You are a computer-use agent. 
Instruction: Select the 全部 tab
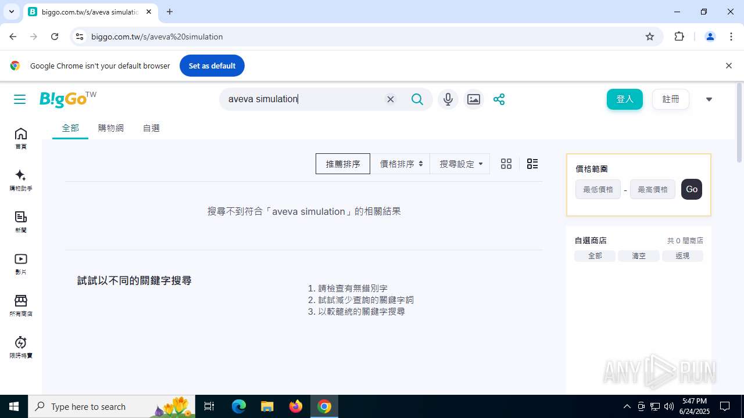[70, 128]
